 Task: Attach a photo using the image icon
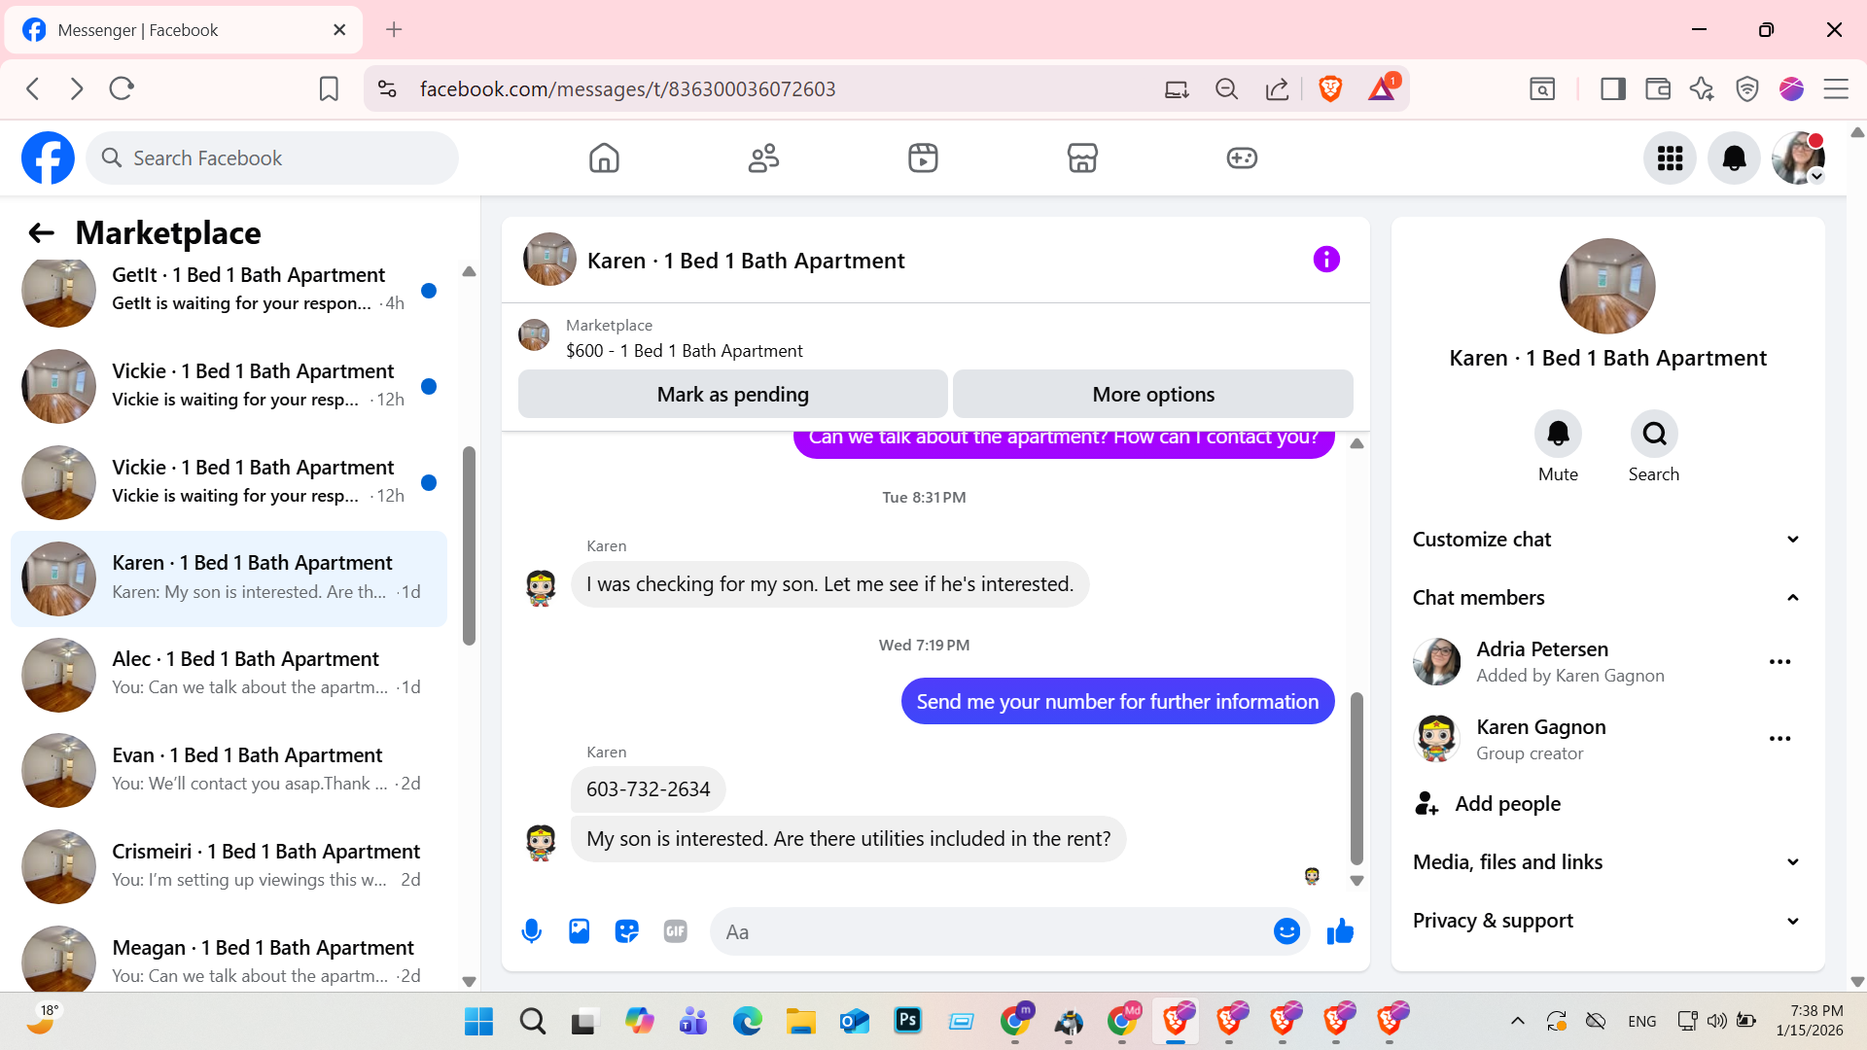coord(580,931)
